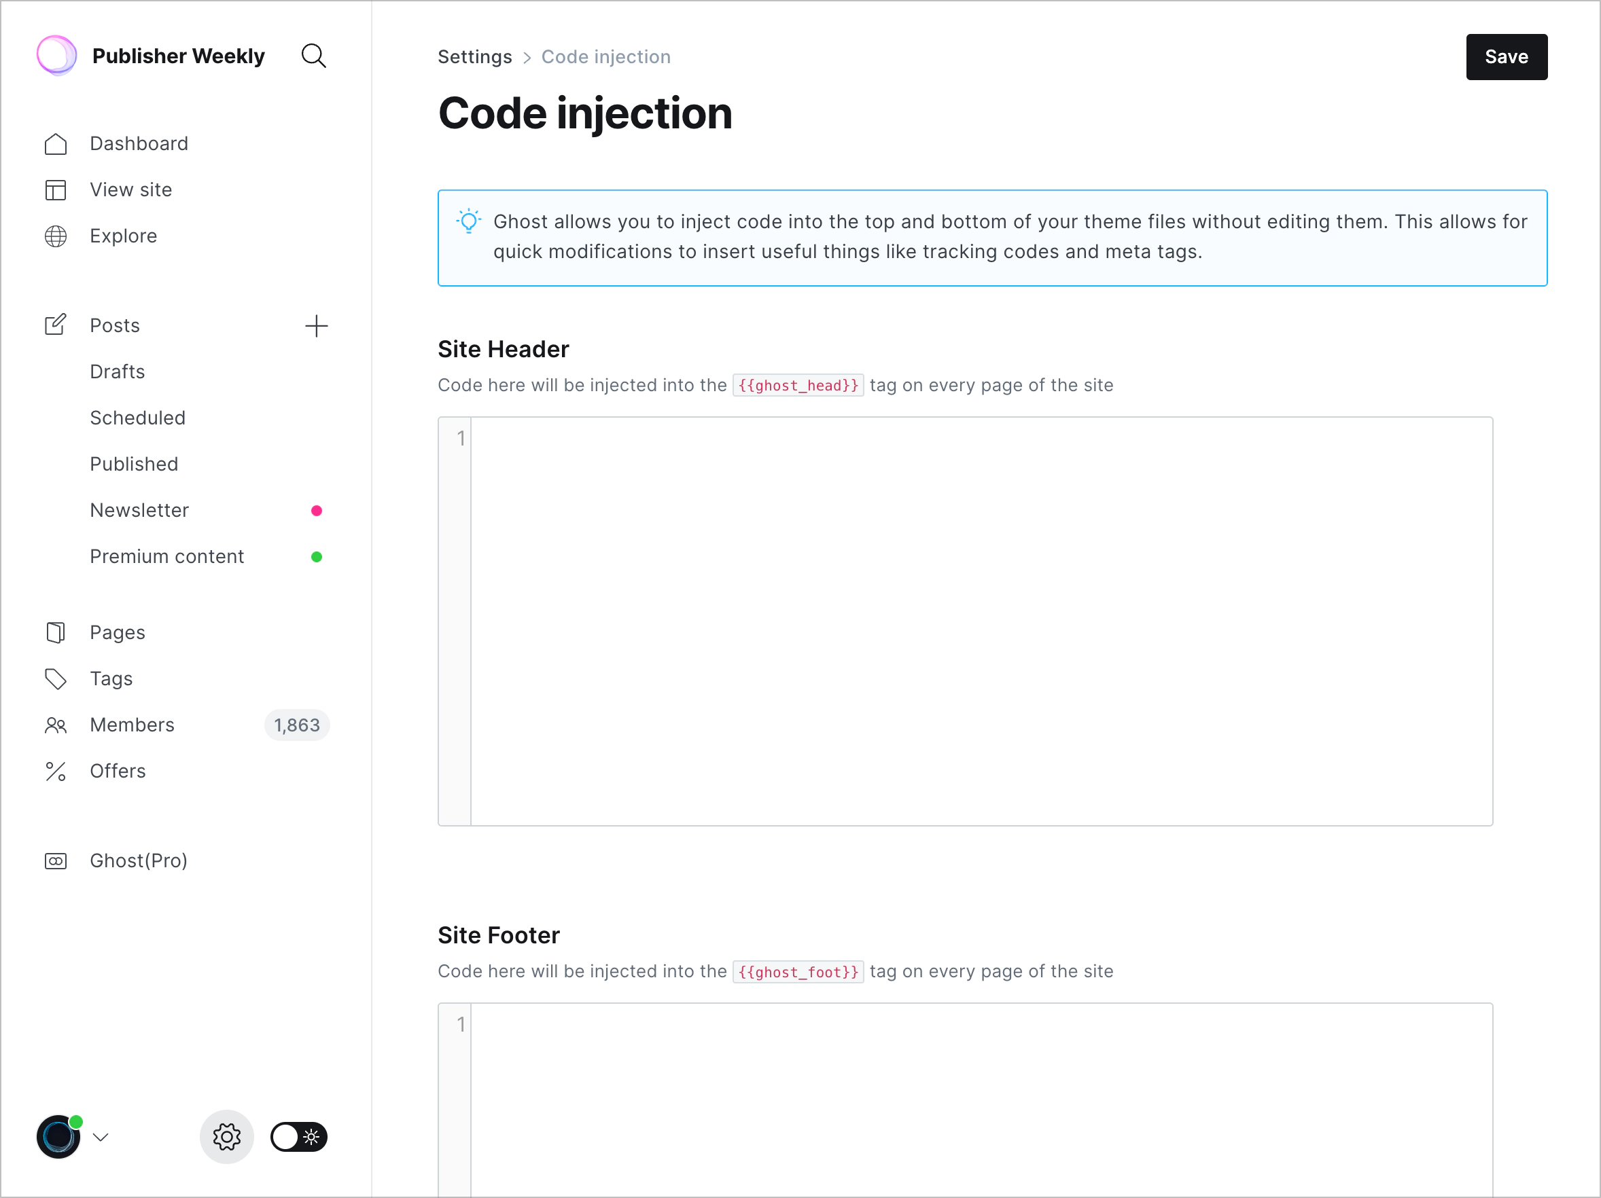1601x1198 pixels.
Task: Click the Save button top right
Action: pyautogui.click(x=1505, y=56)
